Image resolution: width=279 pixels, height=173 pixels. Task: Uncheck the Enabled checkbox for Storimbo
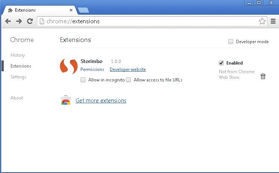click(221, 63)
